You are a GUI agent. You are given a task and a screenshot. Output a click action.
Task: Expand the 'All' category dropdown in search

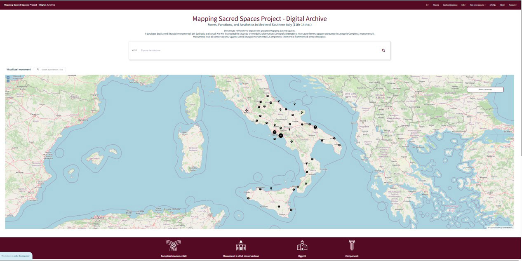(x=134, y=50)
